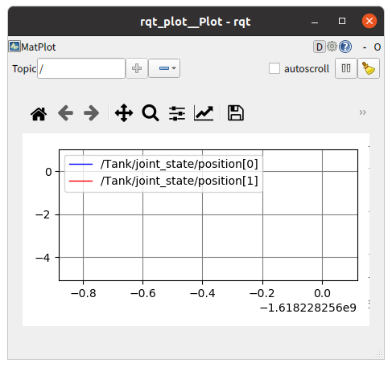Viewport: 392px width, 367px height.
Task: Clear the plot with the broom icon
Action: click(x=369, y=68)
